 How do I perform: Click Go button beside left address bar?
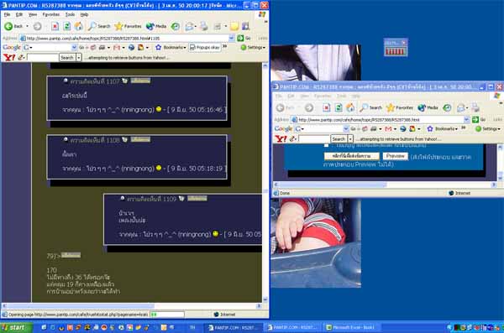(244, 39)
